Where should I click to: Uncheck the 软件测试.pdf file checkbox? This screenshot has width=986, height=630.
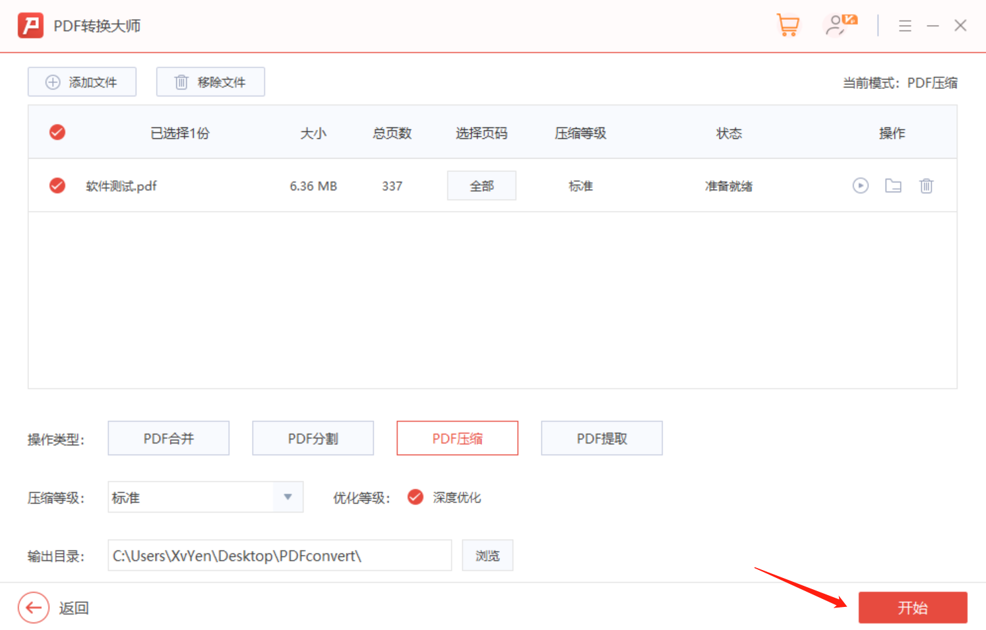coord(57,185)
